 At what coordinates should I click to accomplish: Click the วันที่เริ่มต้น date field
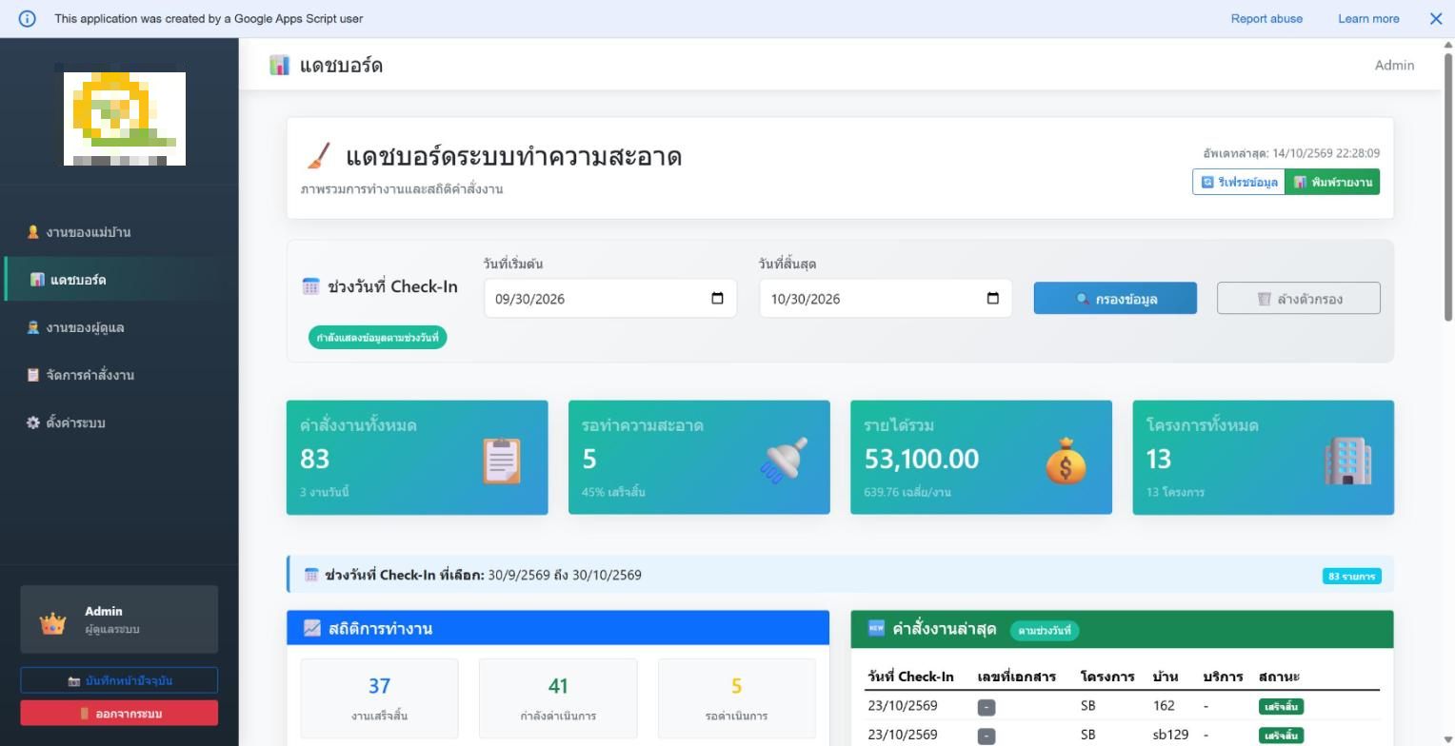tap(610, 299)
